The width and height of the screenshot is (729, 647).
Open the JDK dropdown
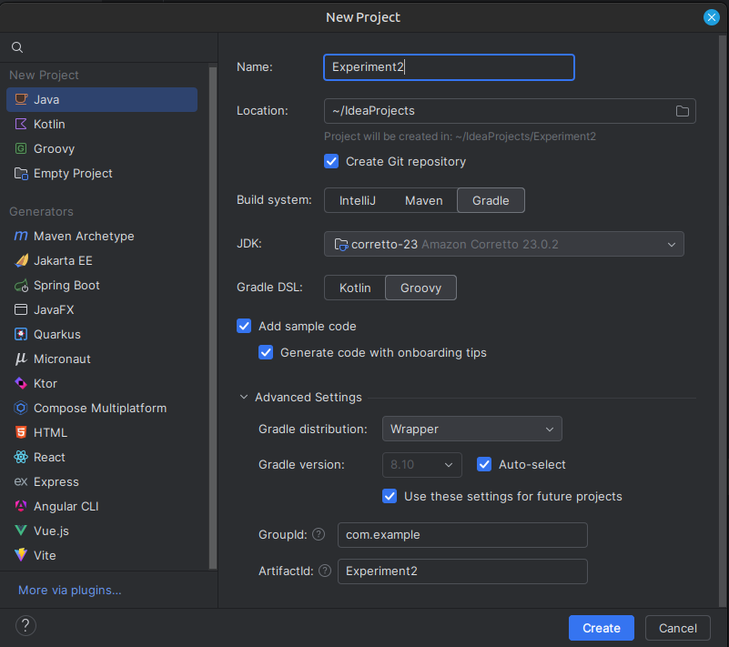coord(504,244)
